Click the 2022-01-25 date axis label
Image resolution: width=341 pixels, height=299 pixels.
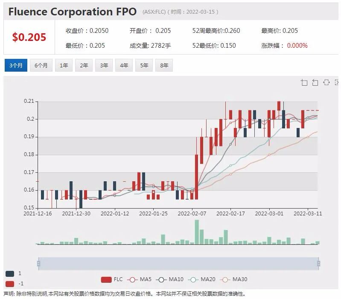(x=153, y=214)
